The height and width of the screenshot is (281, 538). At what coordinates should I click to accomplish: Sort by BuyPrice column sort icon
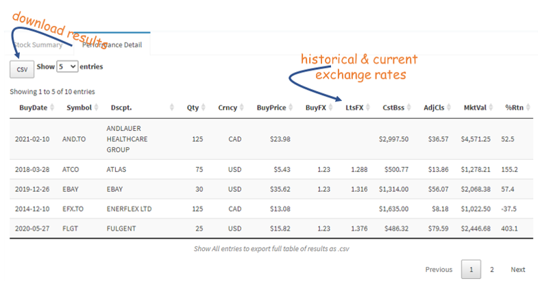(x=291, y=108)
